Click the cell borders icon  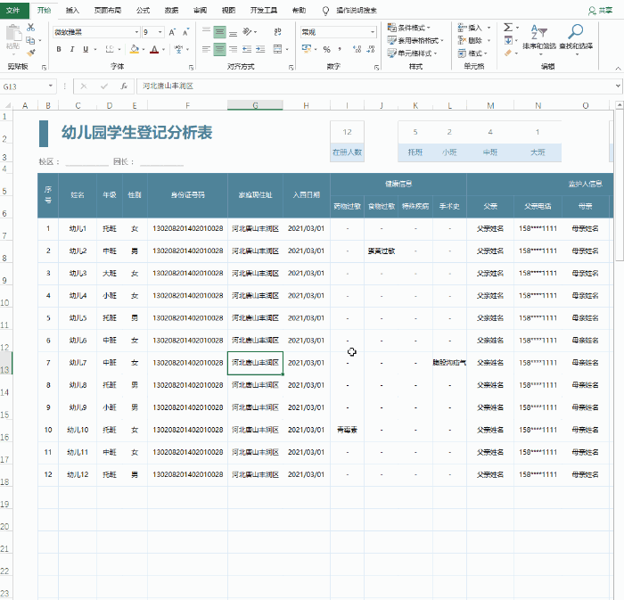point(110,49)
